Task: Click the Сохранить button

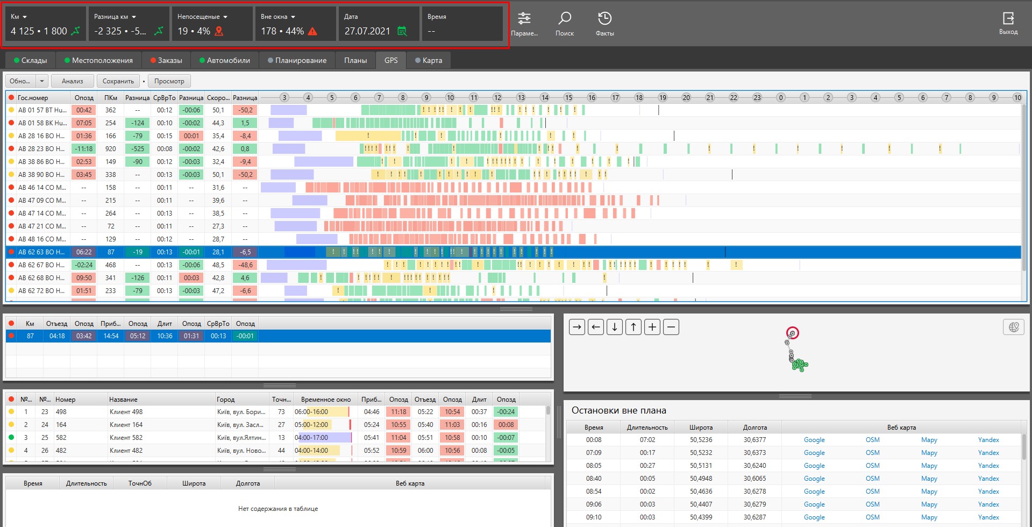Action: point(118,81)
